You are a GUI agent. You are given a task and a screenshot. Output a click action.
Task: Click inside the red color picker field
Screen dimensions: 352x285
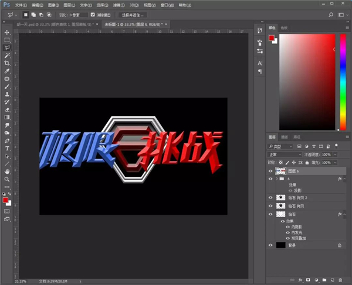(307, 82)
